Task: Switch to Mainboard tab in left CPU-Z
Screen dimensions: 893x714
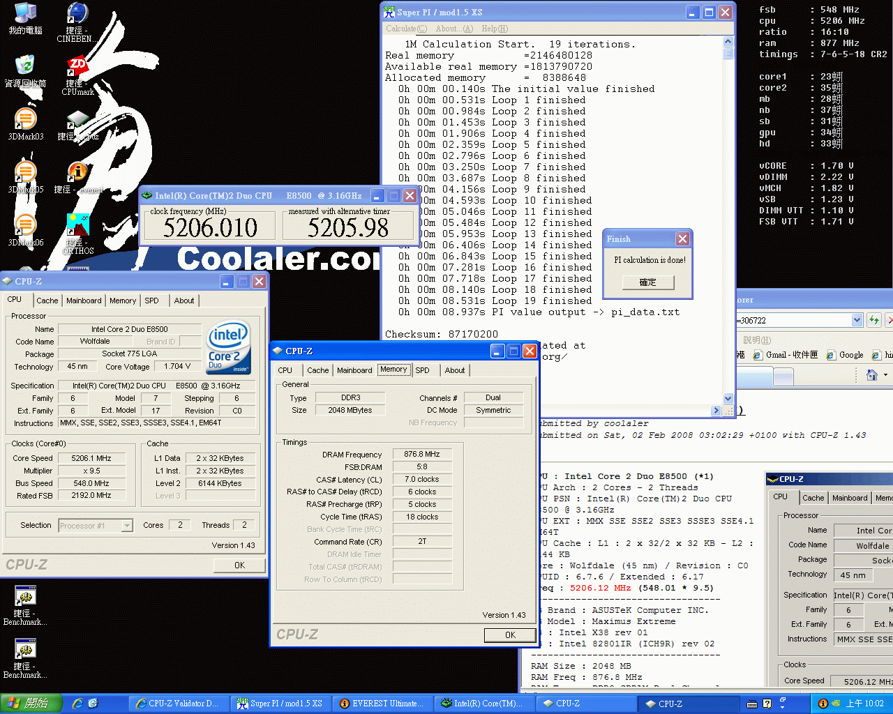Action: point(84,301)
